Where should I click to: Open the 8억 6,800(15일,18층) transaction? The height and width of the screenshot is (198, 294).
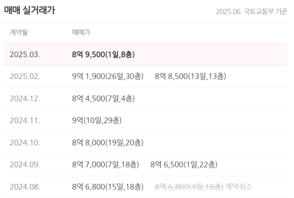click(x=108, y=187)
